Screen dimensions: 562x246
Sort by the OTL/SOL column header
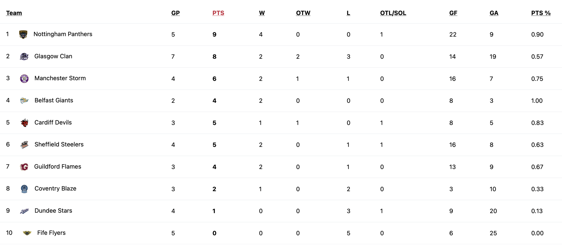click(x=393, y=13)
